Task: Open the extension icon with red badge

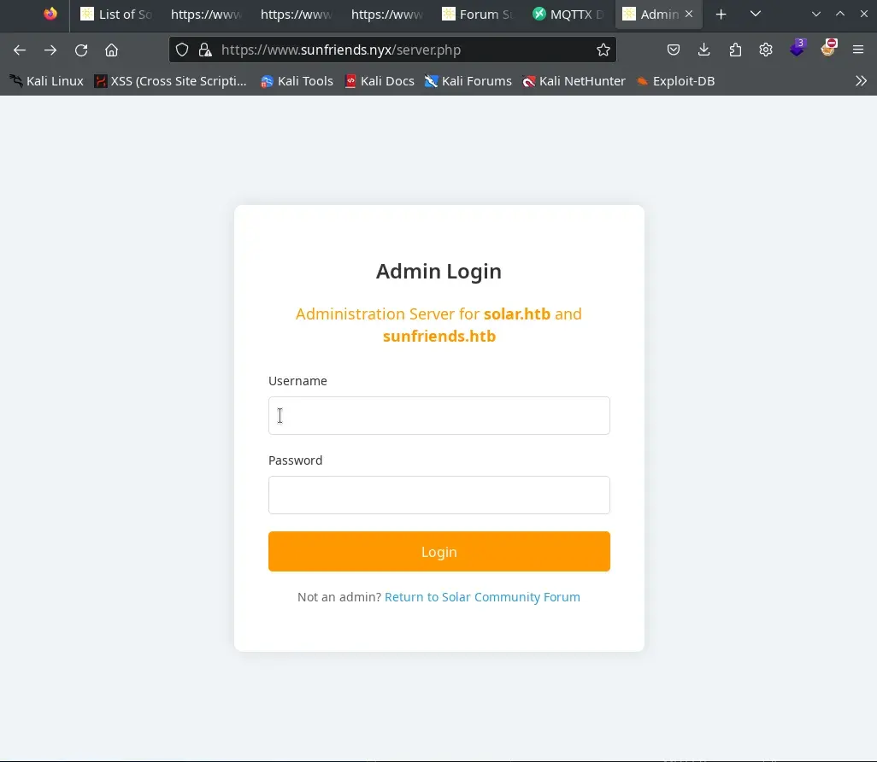Action: (827, 49)
